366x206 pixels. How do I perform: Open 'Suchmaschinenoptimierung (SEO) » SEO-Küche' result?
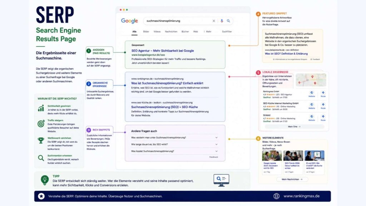tap(164, 107)
